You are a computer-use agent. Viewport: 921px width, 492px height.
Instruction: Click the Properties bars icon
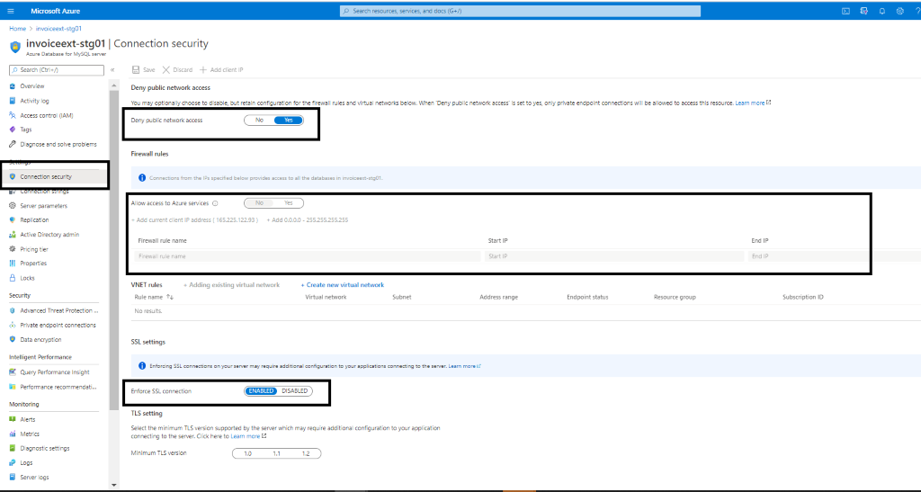(13, 263)
